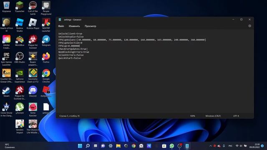Open Microsoft Store from the taskbar
Image resolution: width=267 pixels, height=150 pixels.
pyautogui.click(x=164, y=146)
